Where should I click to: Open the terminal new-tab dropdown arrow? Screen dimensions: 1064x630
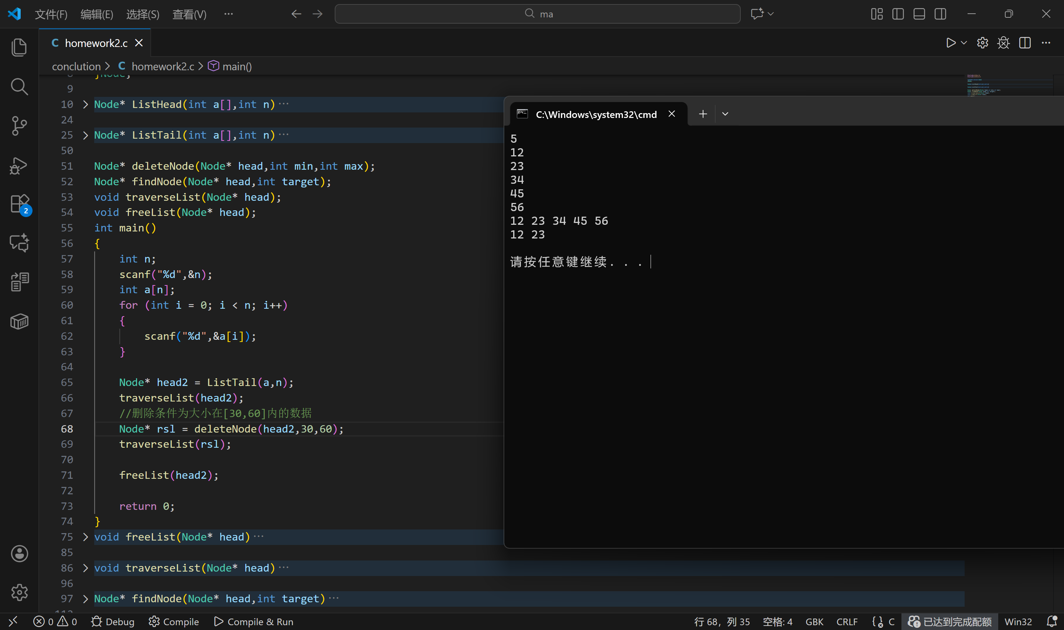coord(725,114)
